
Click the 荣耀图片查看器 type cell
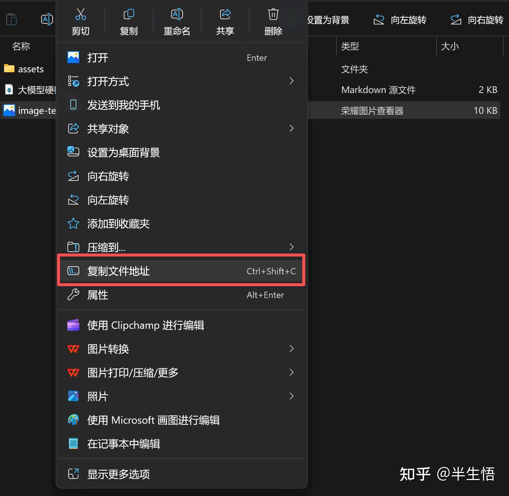pos(372,111)
